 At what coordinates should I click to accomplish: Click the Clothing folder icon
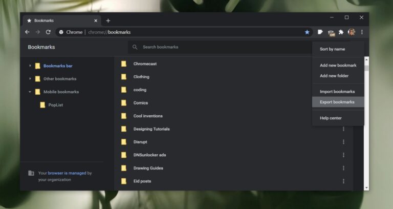coord(124,77)
